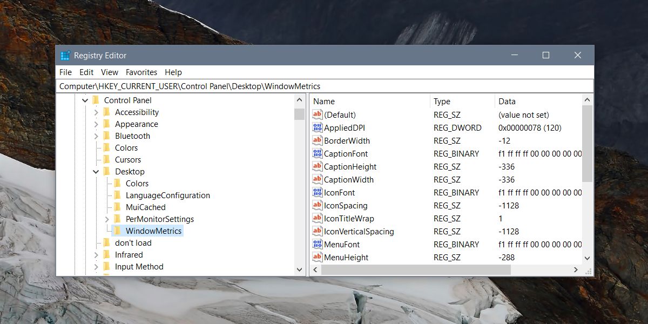
Task: Click the WindowMetrics folder icon
Action: coord(118,231)
